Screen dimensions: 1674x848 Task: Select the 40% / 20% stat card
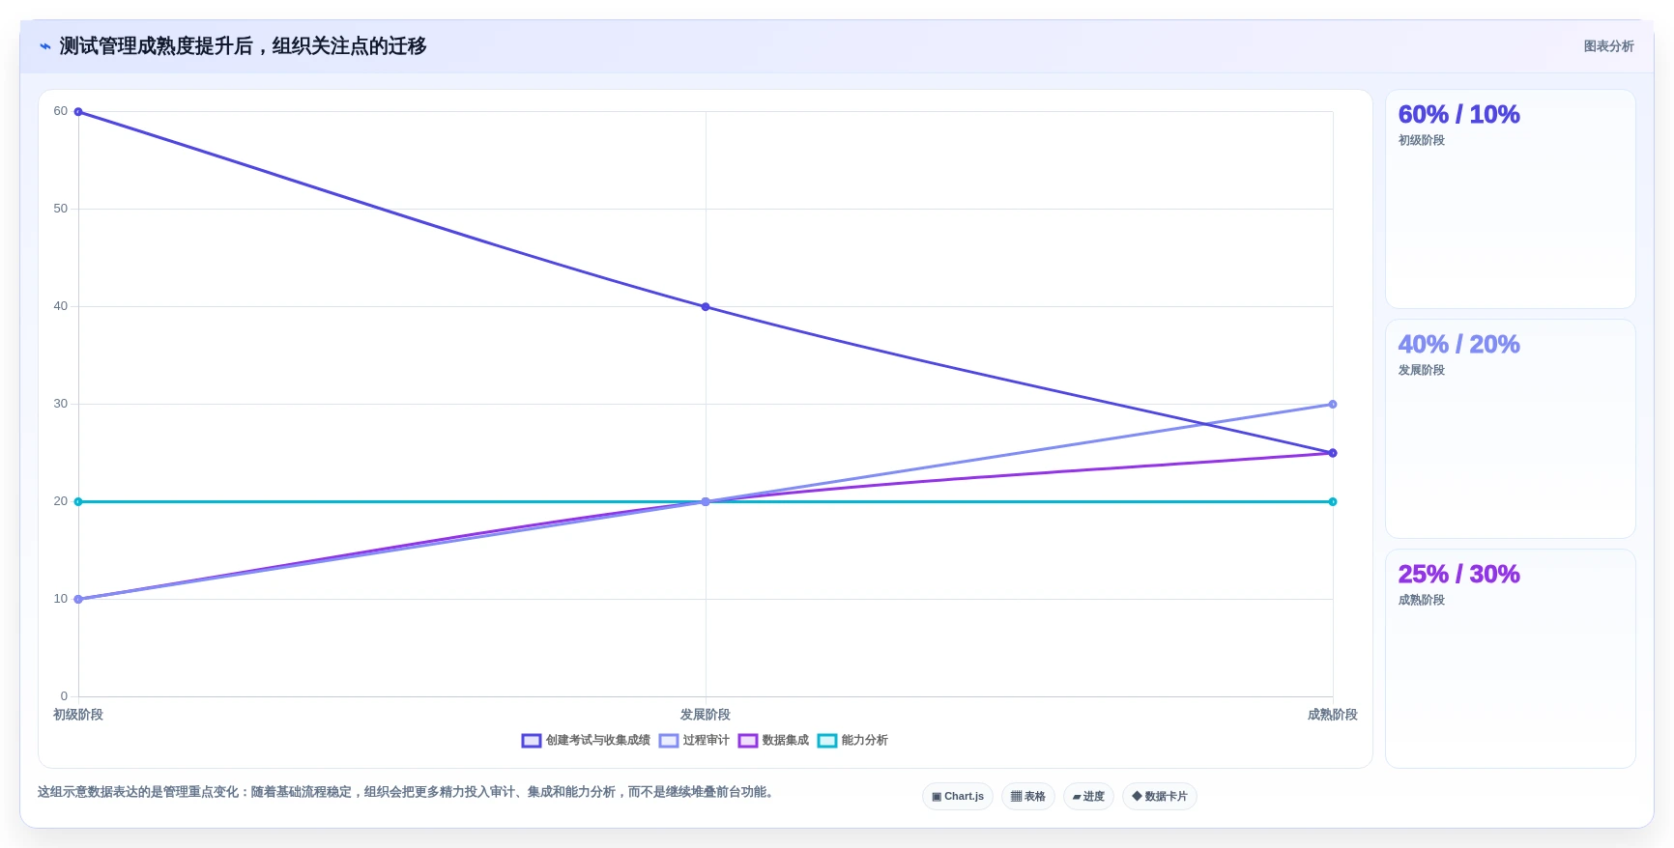[x=1511, y=429]
